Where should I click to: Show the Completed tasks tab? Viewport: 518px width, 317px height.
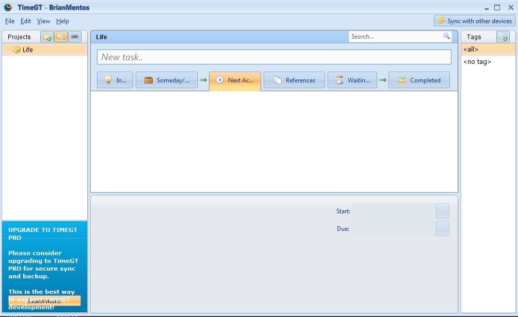(x=419, y=80)
